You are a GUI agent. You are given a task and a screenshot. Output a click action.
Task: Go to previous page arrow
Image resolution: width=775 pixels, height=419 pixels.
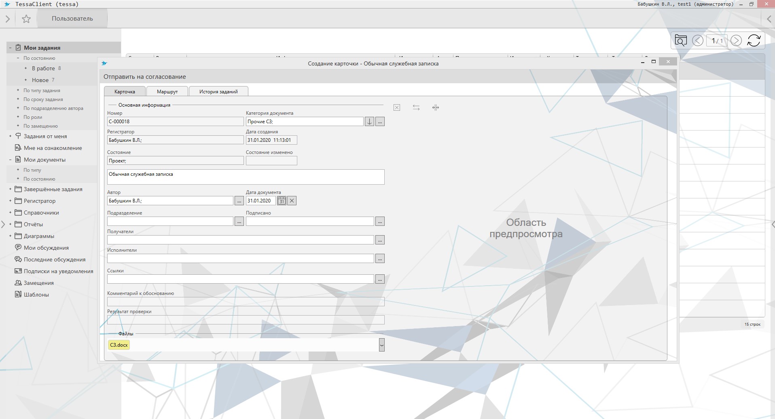[697, 40]
